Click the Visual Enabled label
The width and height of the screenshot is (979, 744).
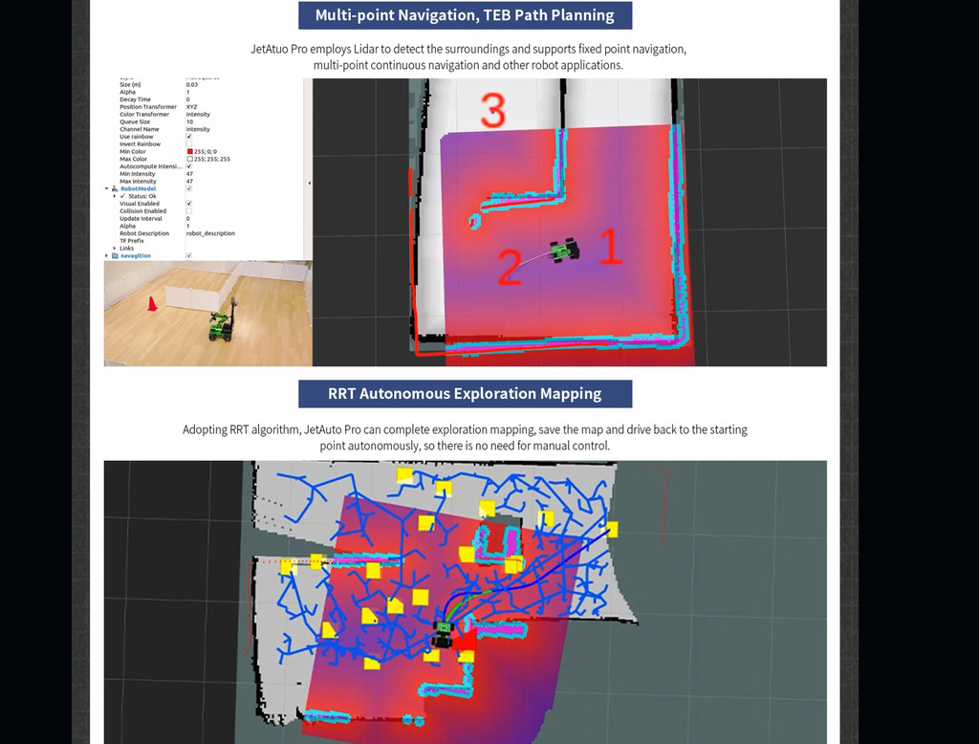(140, 204)
